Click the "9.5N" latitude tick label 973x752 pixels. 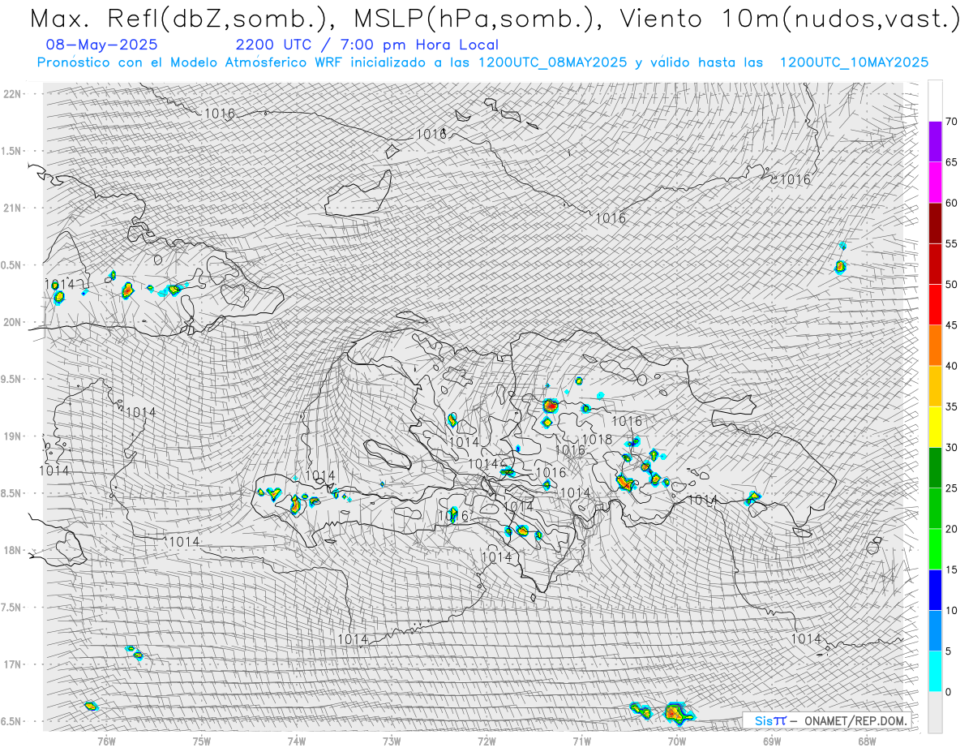tap(11, 380)
